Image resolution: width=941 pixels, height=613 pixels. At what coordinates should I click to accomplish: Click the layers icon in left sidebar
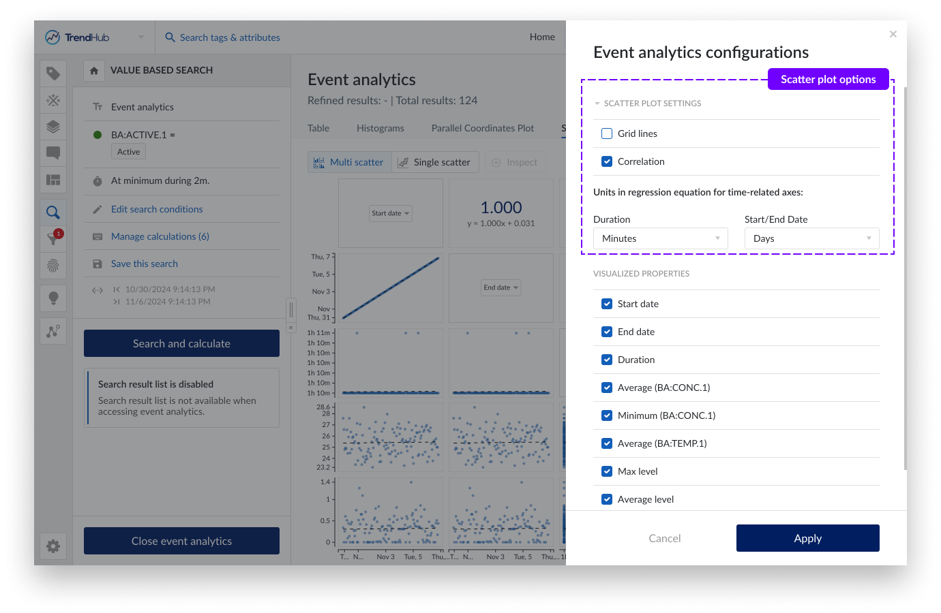tap(53, 127)
